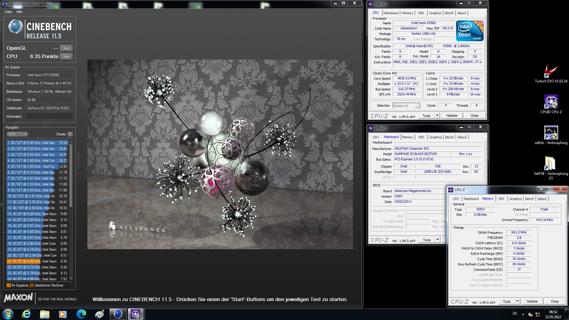Open Windows Start orb

point(8,314)
